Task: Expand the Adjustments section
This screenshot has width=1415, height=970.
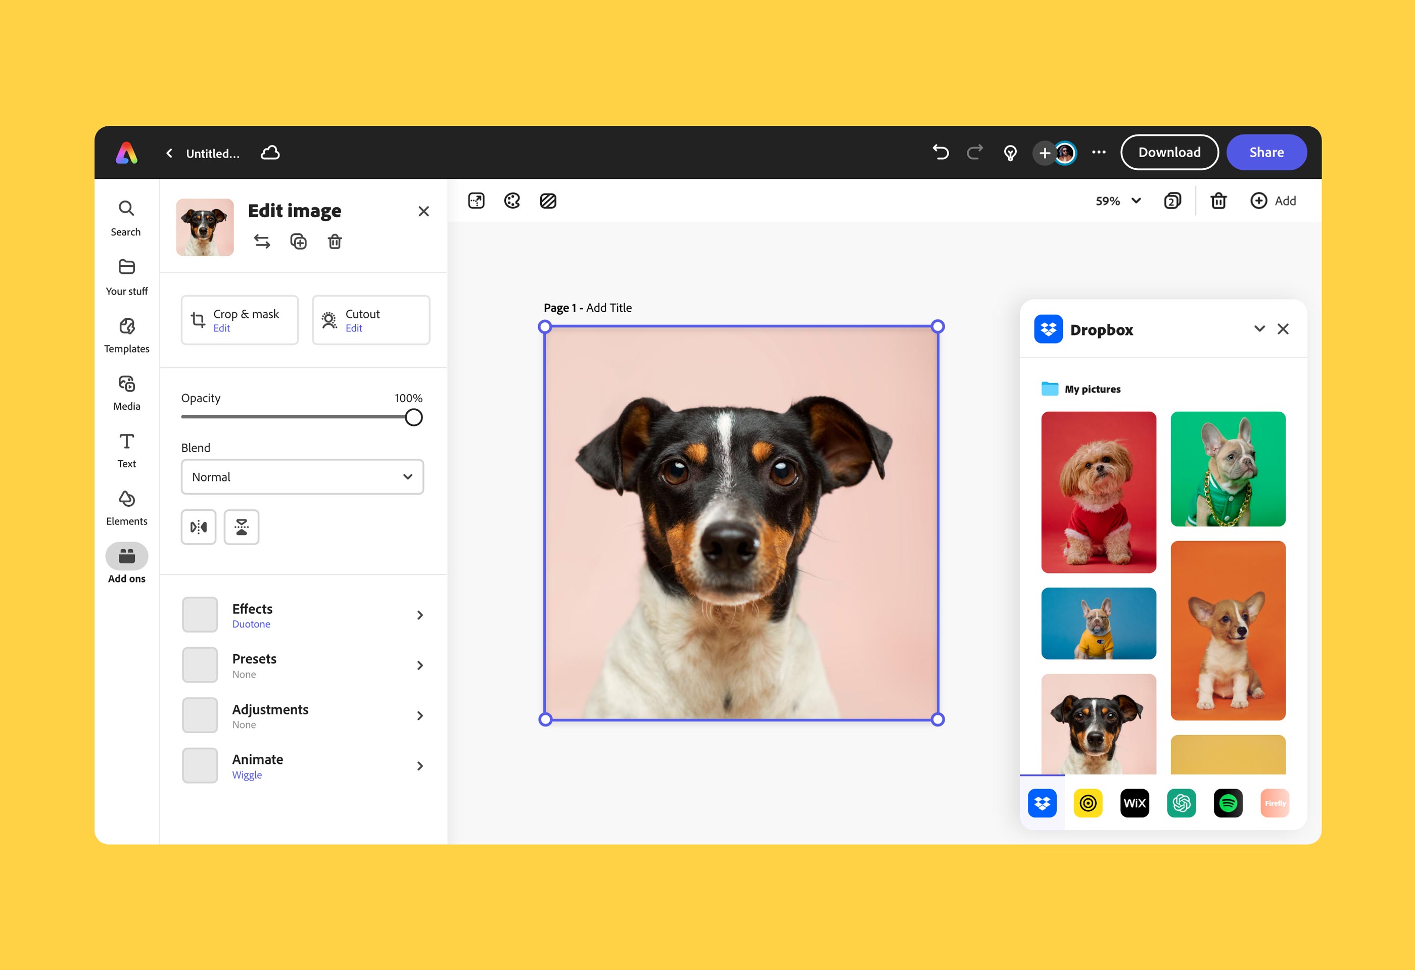Action: click(302, 716)
